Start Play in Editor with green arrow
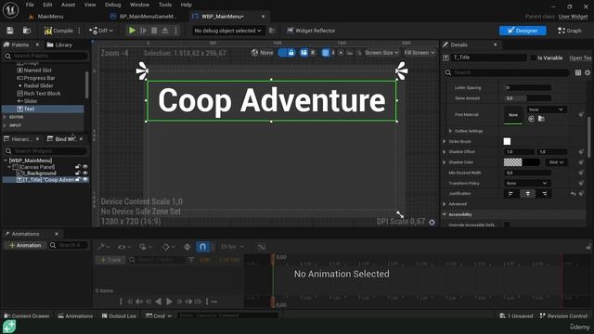 point(132,31)
